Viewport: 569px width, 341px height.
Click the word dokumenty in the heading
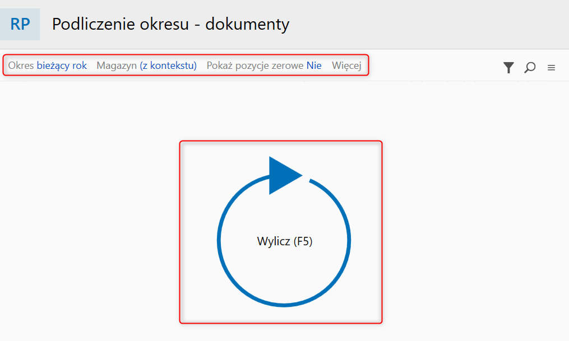pos(247,24)
